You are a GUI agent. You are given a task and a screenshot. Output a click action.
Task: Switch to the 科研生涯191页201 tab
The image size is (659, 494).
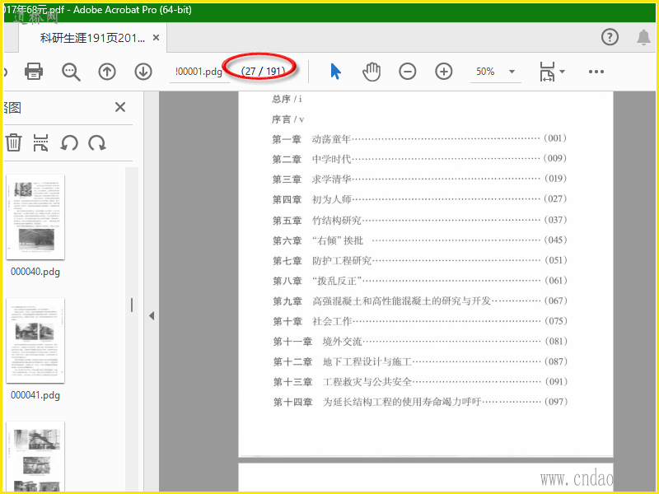92,38
